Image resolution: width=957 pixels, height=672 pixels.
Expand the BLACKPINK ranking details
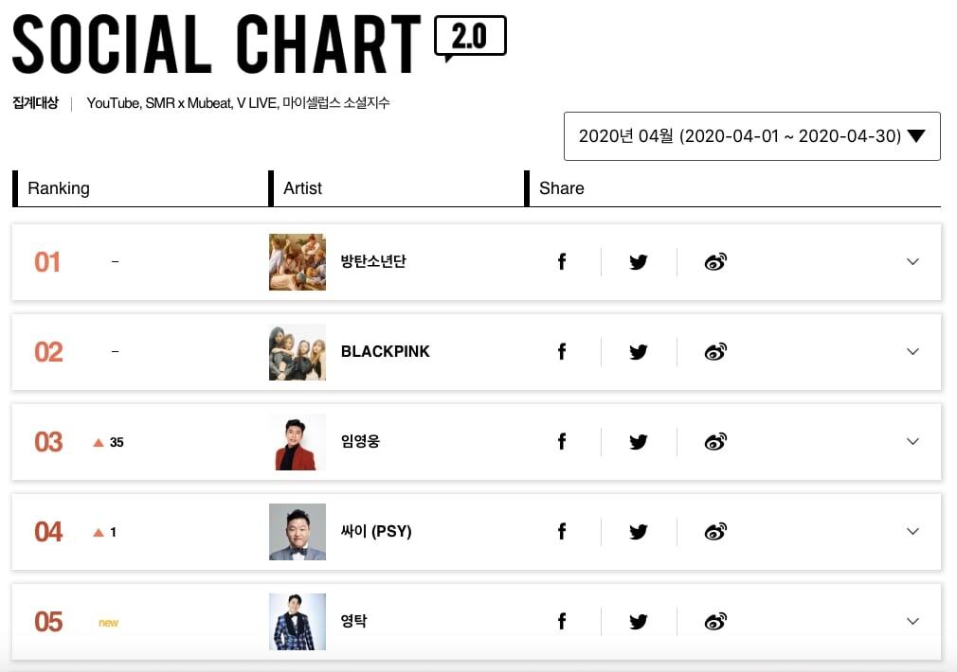pos(912,352)
